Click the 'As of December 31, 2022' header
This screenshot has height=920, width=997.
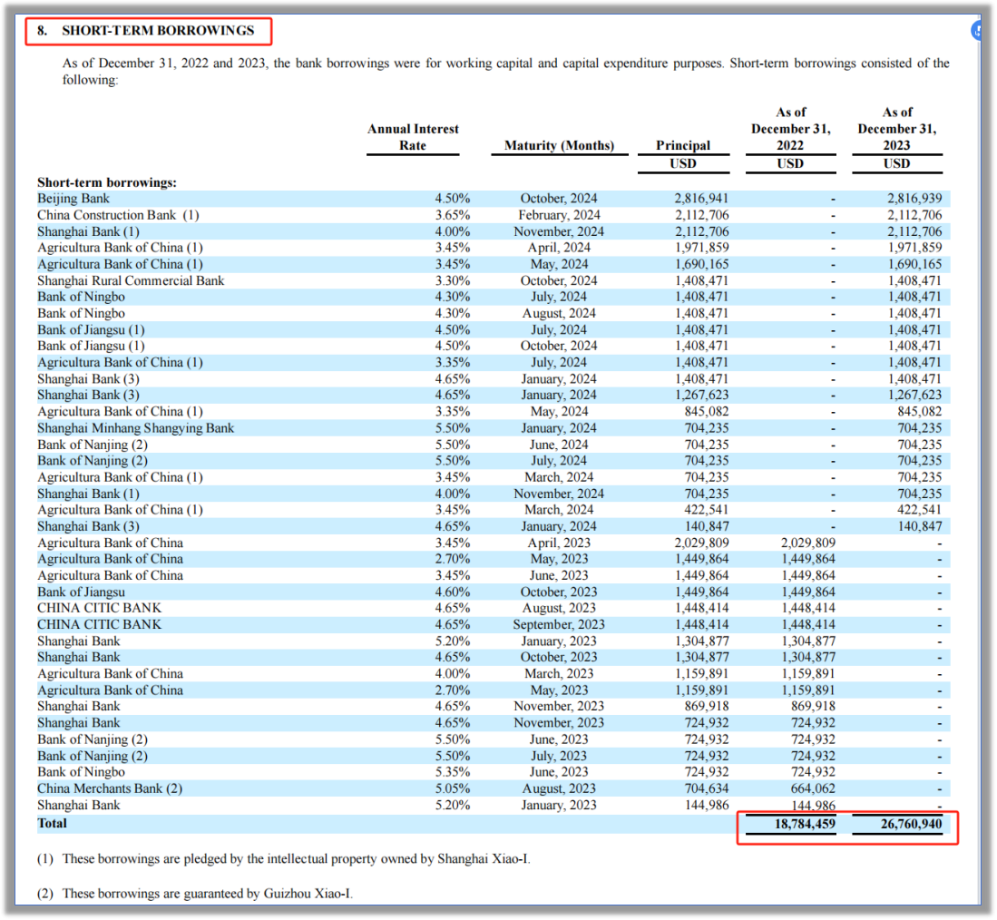790,128
